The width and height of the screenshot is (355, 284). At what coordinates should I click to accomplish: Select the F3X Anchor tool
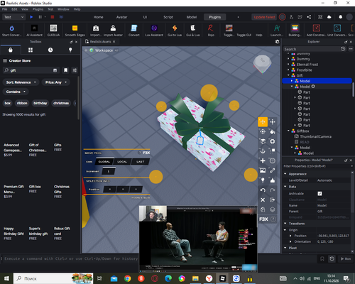point(263,151)
